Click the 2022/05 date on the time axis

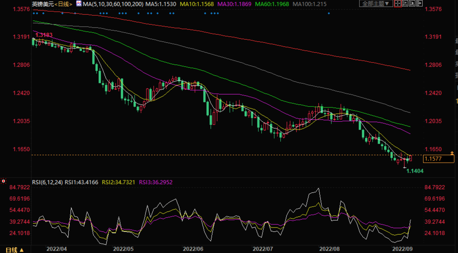point(123,249)
